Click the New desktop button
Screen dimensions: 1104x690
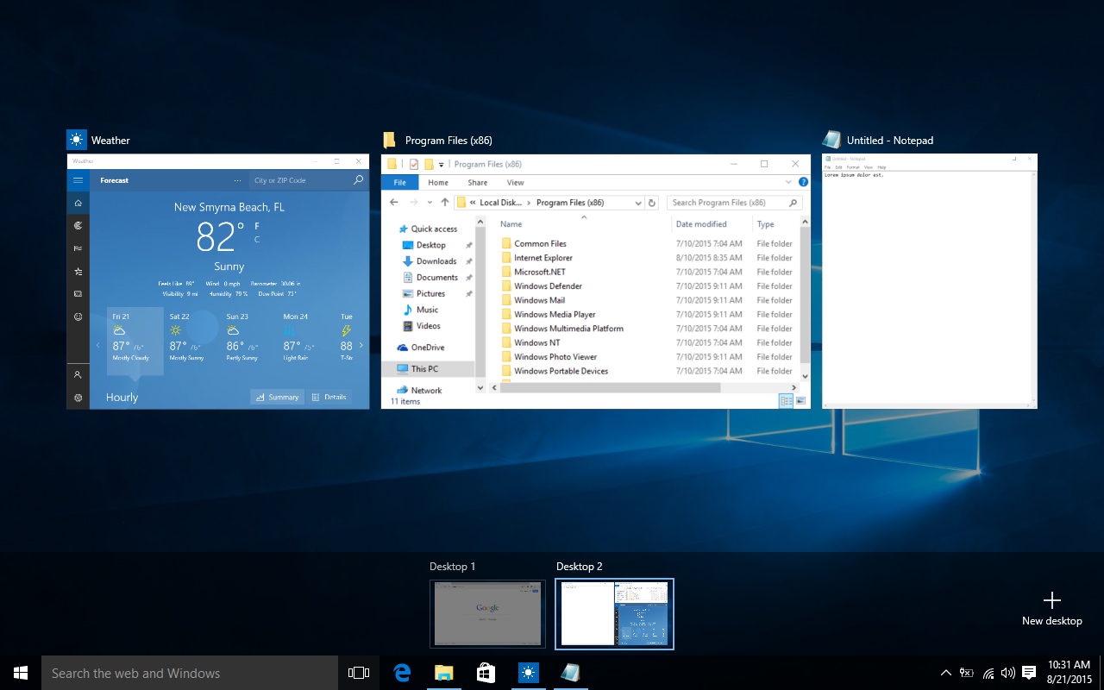pyautogui.click(x=1051, y=609)
